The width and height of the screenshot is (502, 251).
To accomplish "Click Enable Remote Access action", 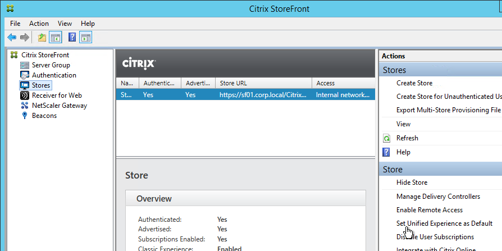I will click(x=430, y=210).
